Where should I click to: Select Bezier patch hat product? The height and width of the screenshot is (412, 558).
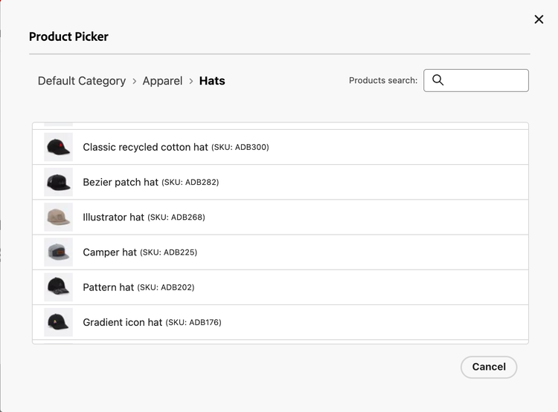(x=280, y=182)
